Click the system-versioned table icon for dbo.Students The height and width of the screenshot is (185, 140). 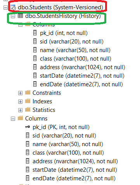(13, 7)
